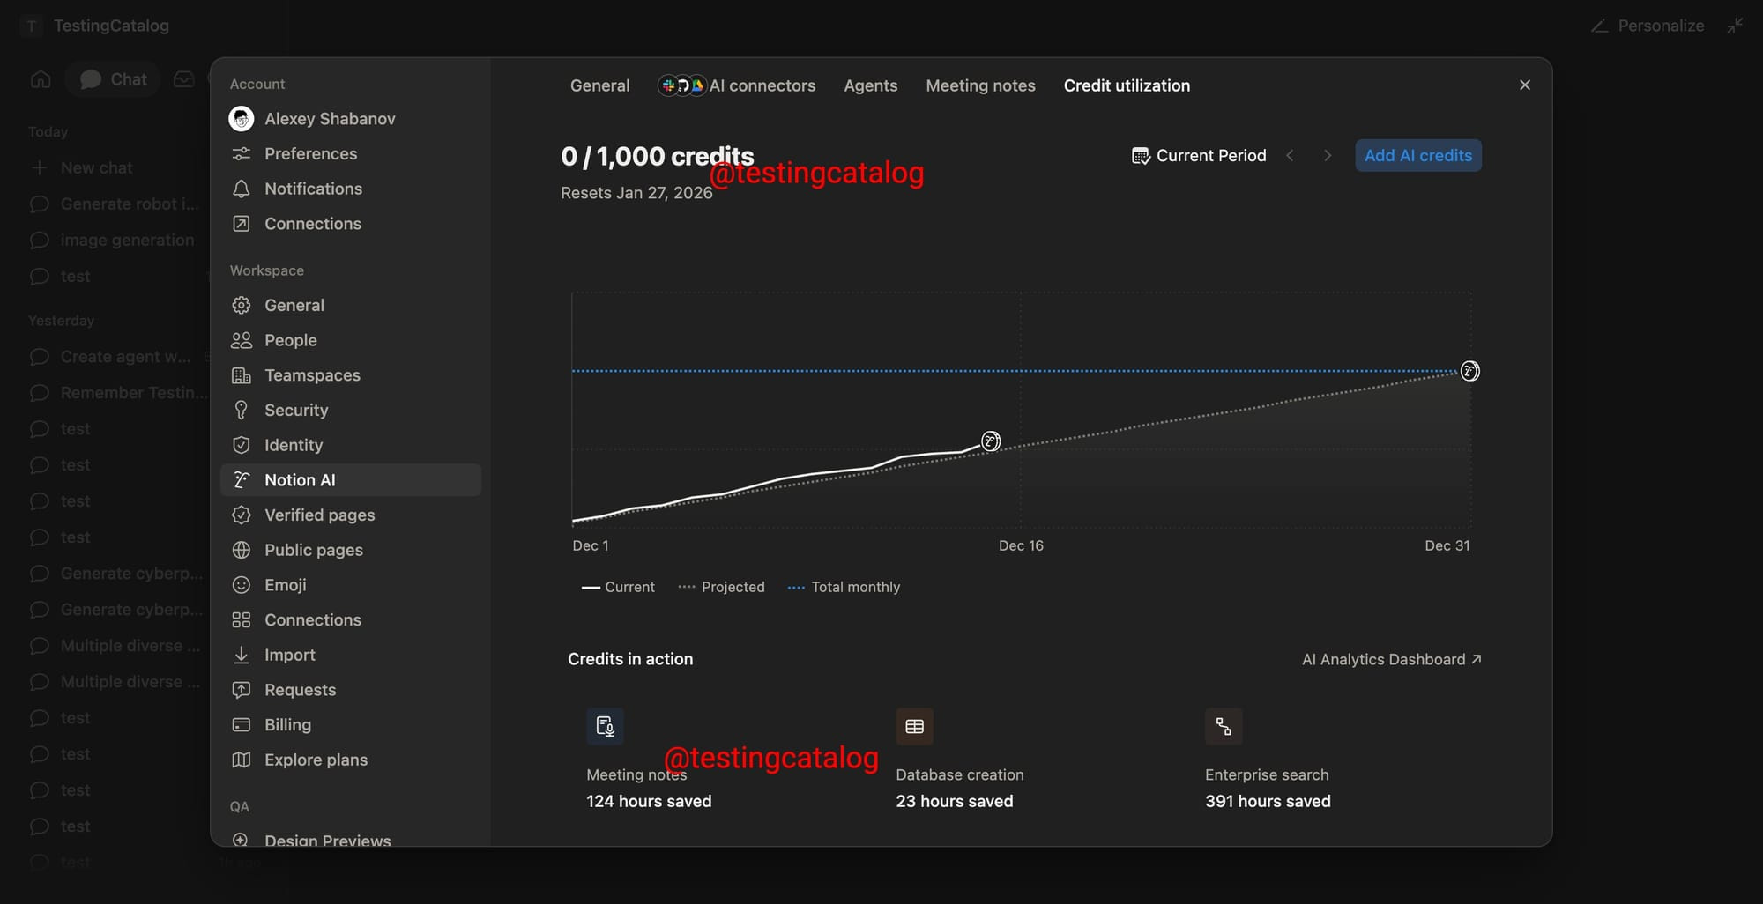Image resolution: width=1763 pixels, height=904 pixels.
Task: Switch to the AI connectors tab
Action: coord(737,85)
